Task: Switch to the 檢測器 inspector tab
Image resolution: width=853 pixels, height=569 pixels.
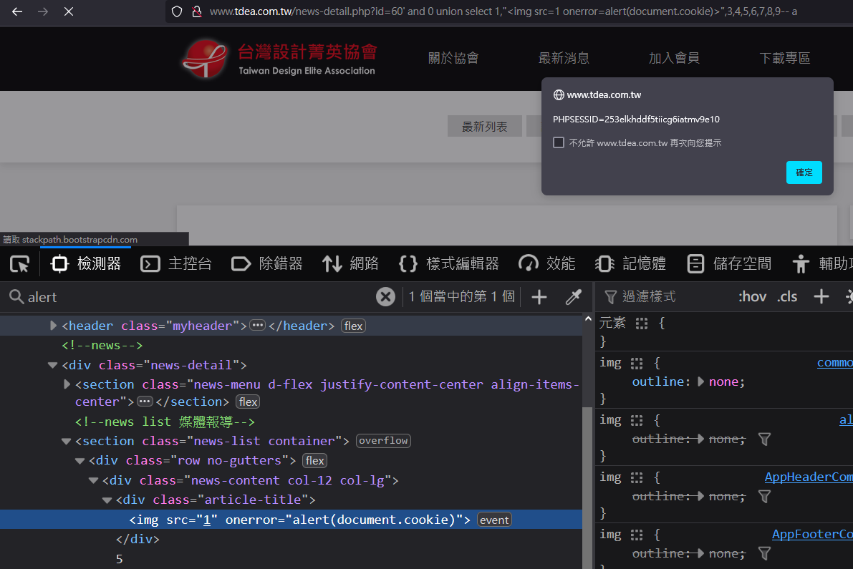Action: 86,264
